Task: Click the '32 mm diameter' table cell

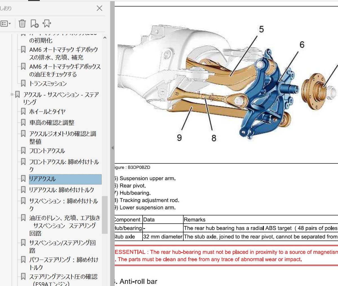Action: (163, 237)
